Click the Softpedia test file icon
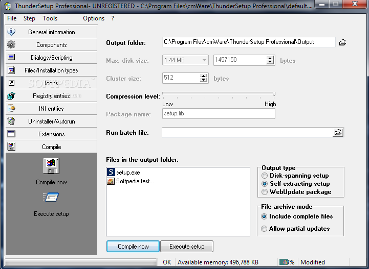369x269 pixels. click(x=111, y=181)
